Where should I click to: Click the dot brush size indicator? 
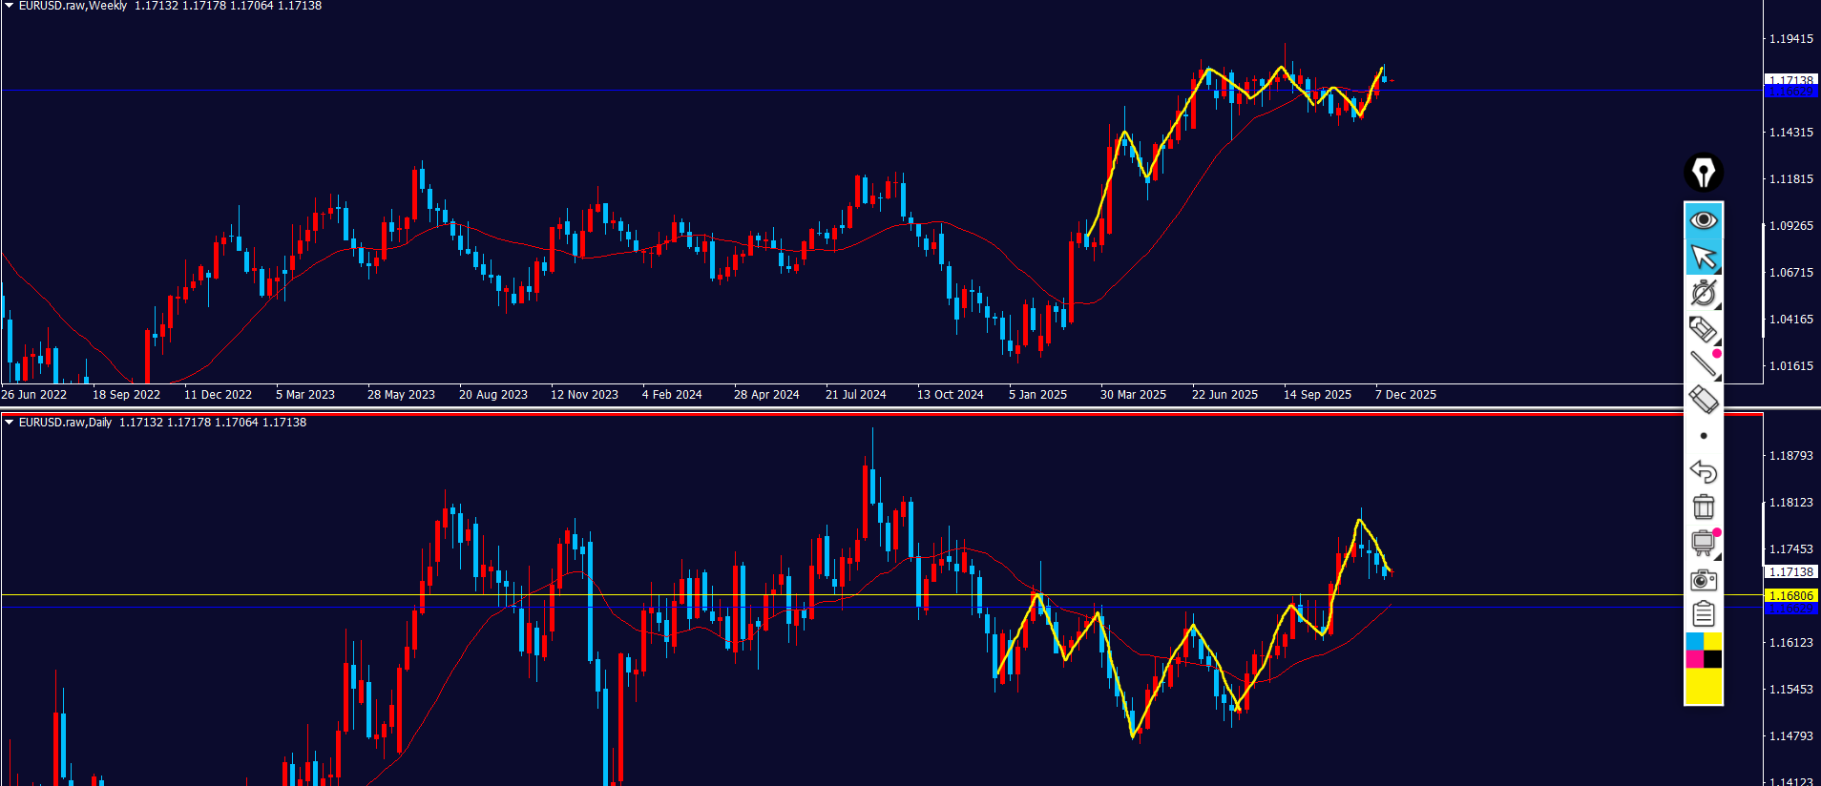click(x=1704, y=436)
